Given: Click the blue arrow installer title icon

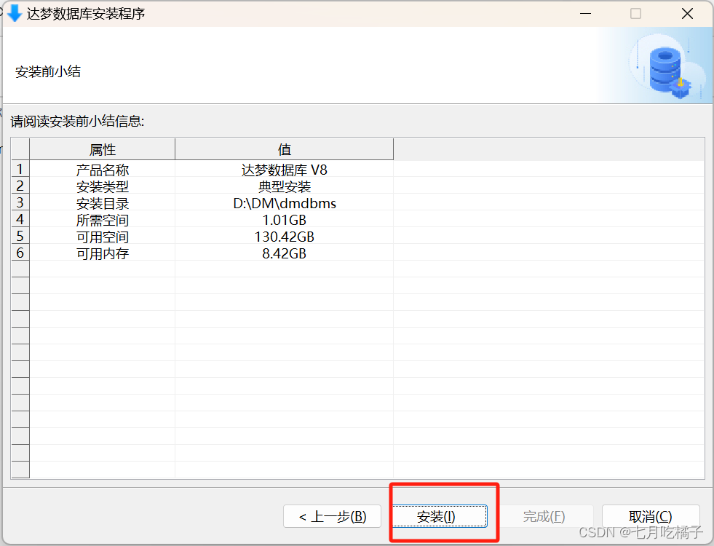Looking at the screenshot, I should (15, 13).
